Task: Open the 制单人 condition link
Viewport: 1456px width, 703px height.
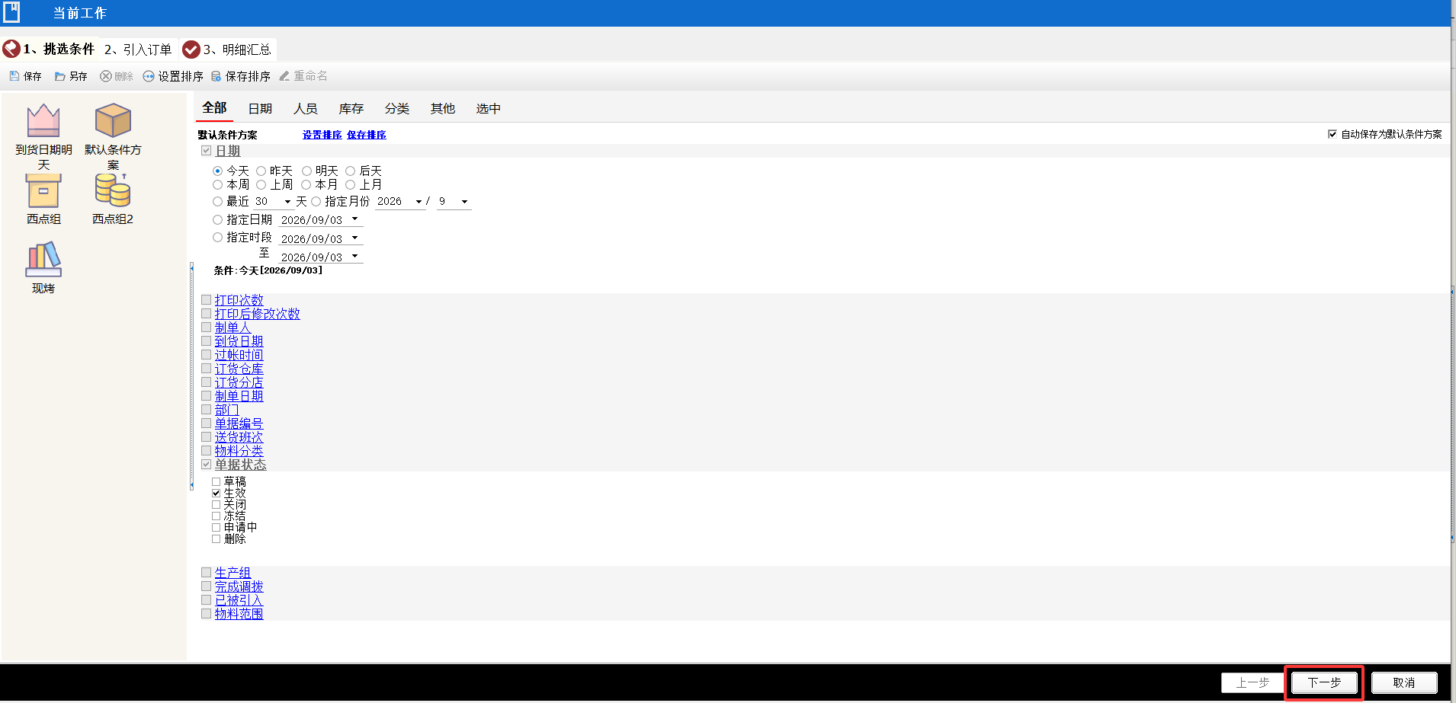Action: tap(233, 328)
